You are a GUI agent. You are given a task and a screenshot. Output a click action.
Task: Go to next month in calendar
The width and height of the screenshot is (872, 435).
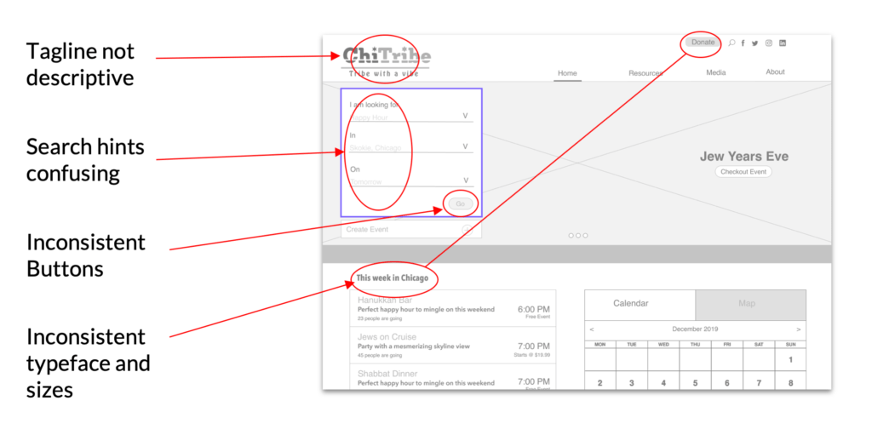coord(799,329)
